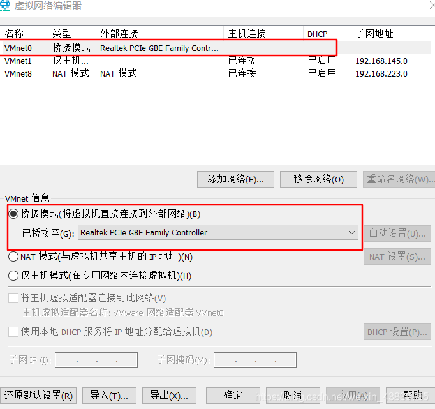Screen dimensions: 435x409
Task: Select the VMnet8 row in network list
Action: (216, 73)
